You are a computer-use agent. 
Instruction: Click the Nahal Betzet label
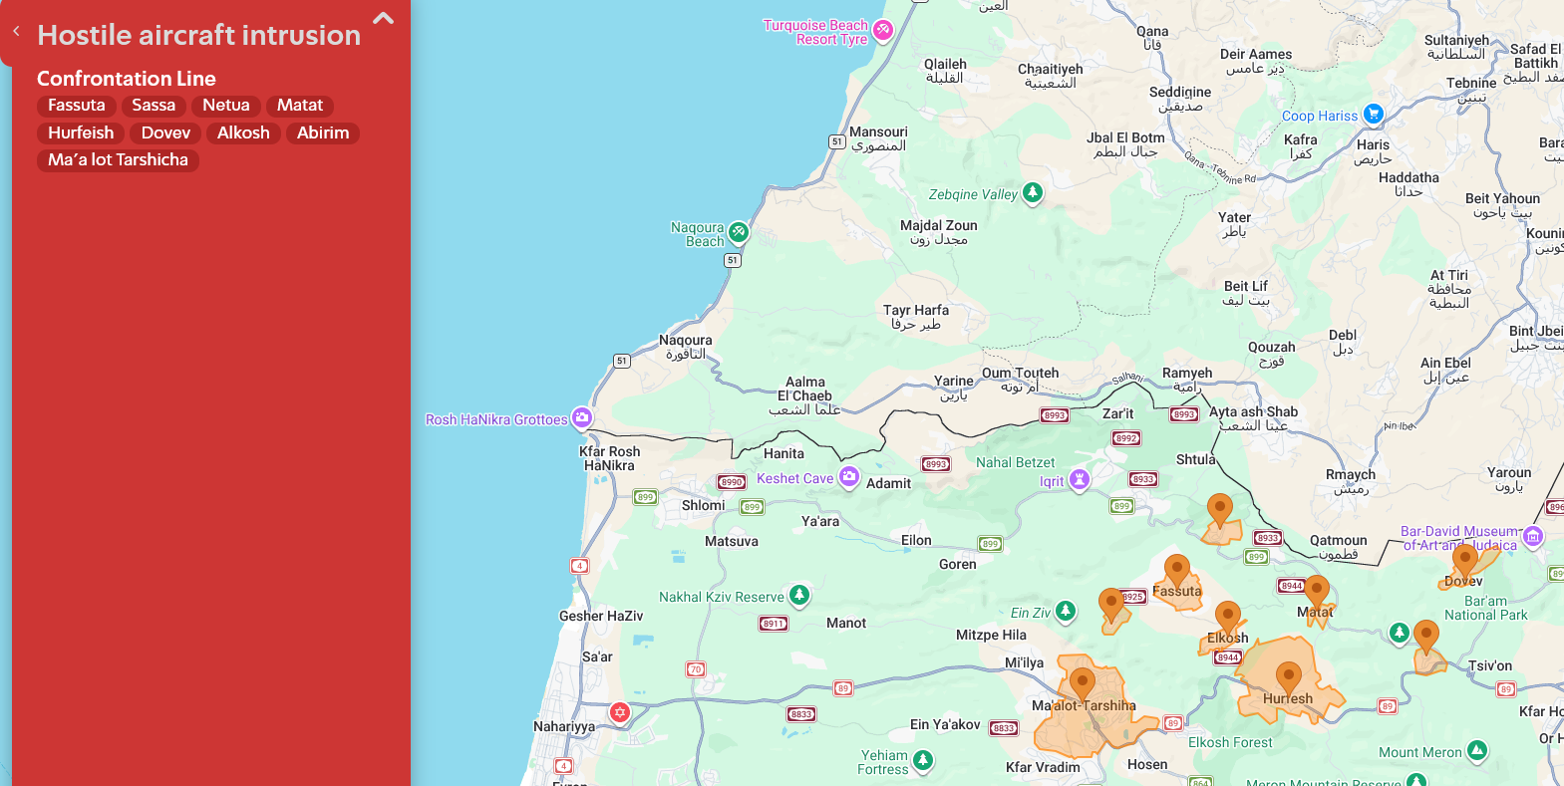(1015, 463)
